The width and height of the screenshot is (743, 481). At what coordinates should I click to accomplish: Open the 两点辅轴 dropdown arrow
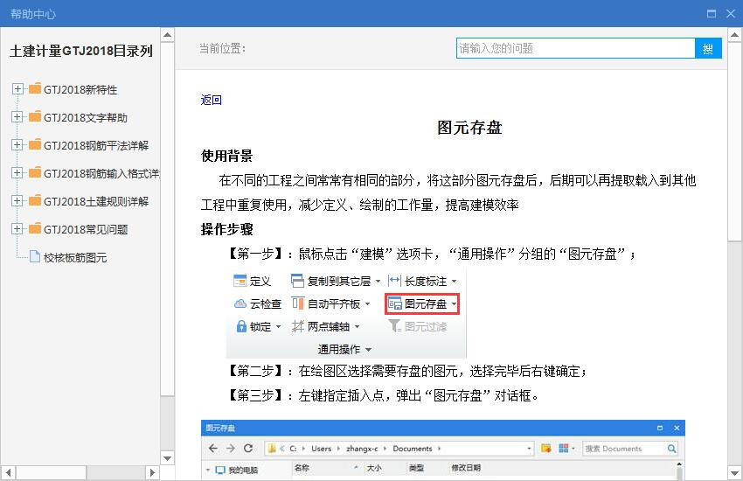point(357,326)
